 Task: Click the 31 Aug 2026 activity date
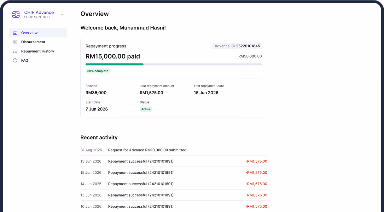(x=91, y=150)
